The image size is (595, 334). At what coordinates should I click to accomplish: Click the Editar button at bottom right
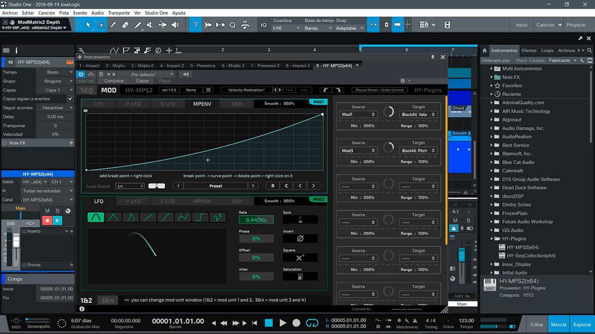point(537,325)
